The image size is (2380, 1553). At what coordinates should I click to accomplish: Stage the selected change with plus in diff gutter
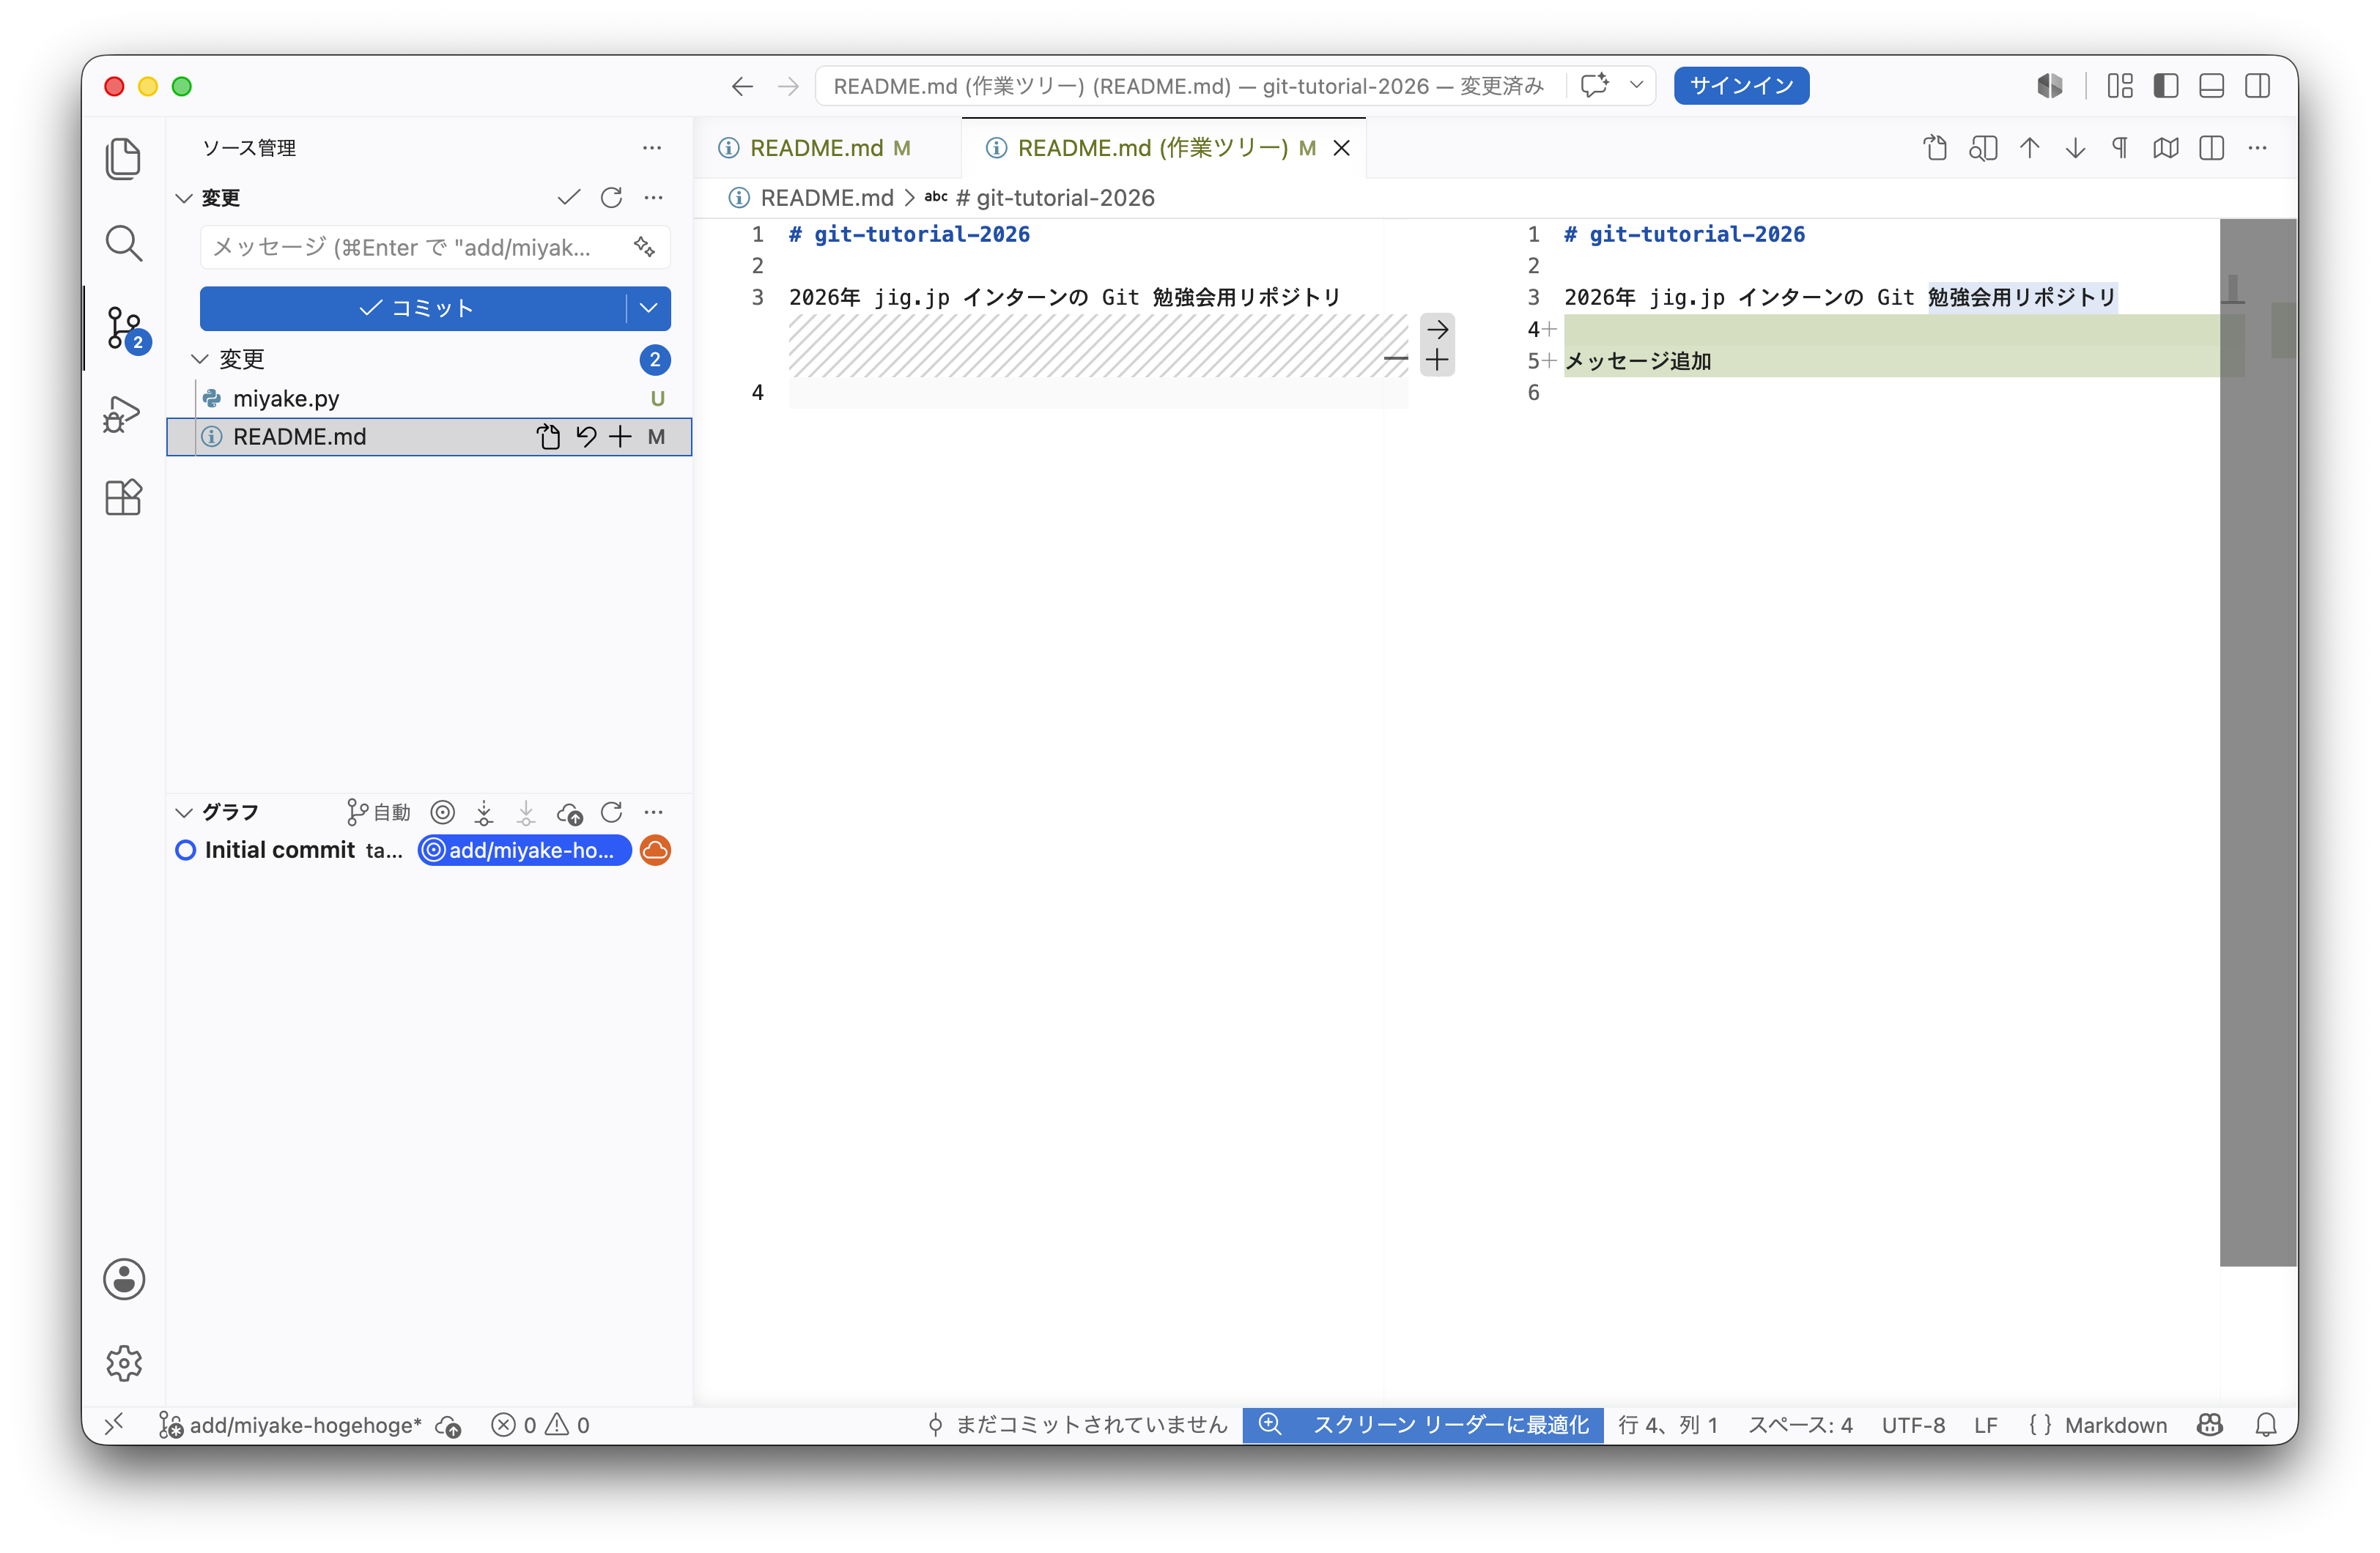pyautogui.click(x=1437, y=360)
